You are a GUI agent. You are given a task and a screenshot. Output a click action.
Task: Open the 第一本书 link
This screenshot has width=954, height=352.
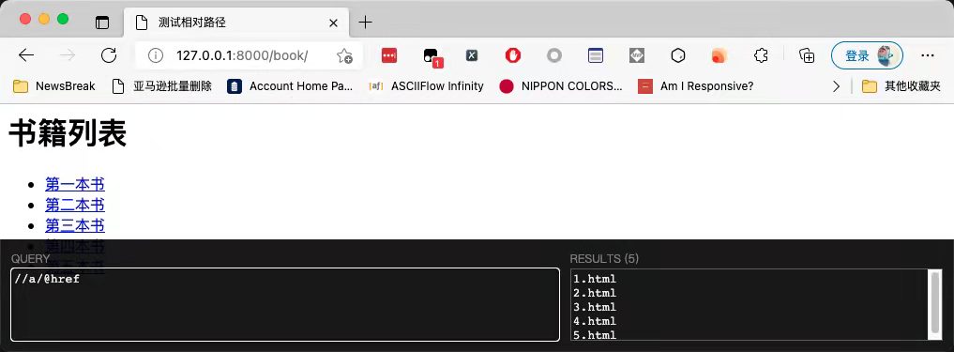click(x=75, y=184)
